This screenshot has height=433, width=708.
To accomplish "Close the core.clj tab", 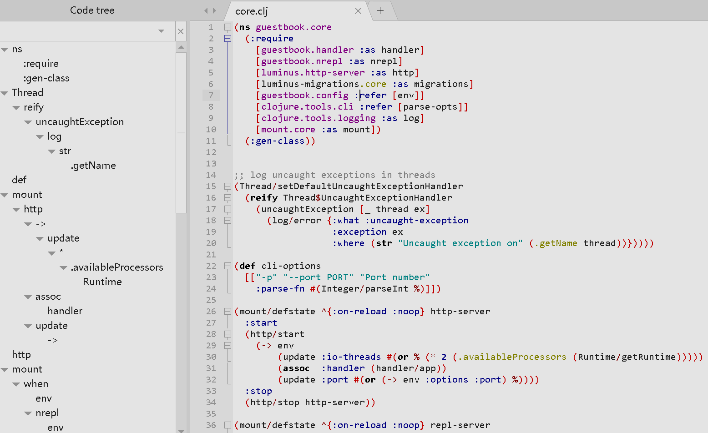I will pyautogui.click(x=358, y=11).
